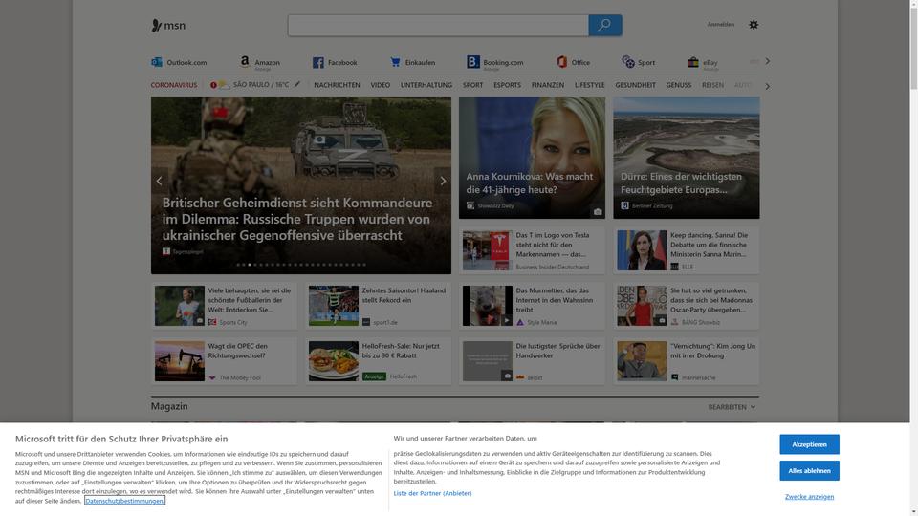Open the Madonnas Oscar-Party article

click(687, 306)
